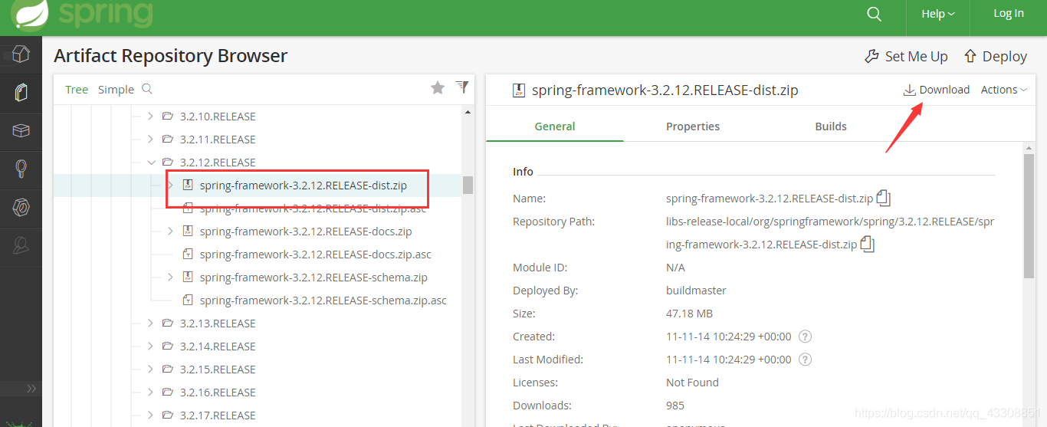The width and height of the screenshot is (1047, 427).
Task: Expand the 3.2.13.RELEASE folder
Action: (150, 324)
